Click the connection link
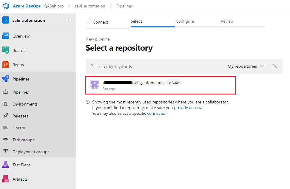Image resolution: width=290 pixels, height=189 pixels. [x=157, y=113]
